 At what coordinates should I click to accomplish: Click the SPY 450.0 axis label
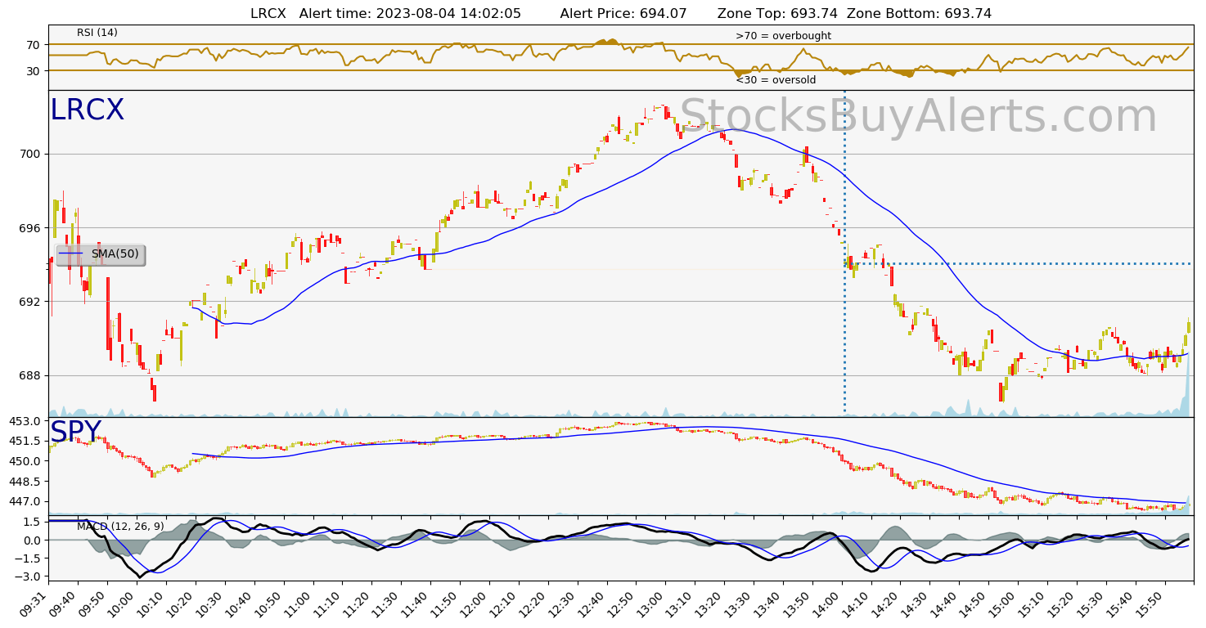(x=25, y=461)
